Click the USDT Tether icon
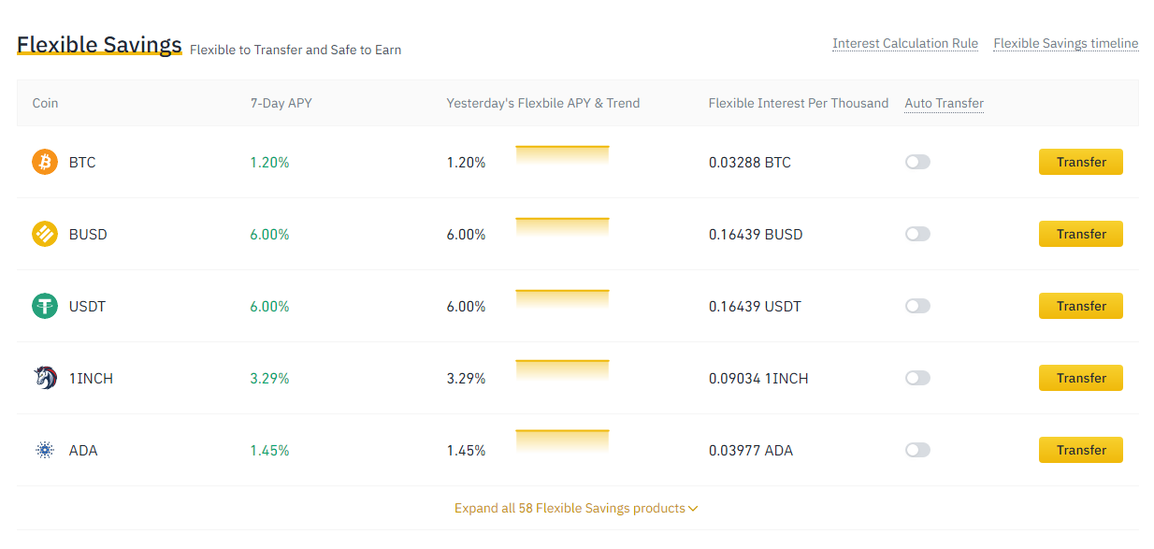Image resolution: width=1154 pixels, height=549 pixels. click(x=45, y=306)
